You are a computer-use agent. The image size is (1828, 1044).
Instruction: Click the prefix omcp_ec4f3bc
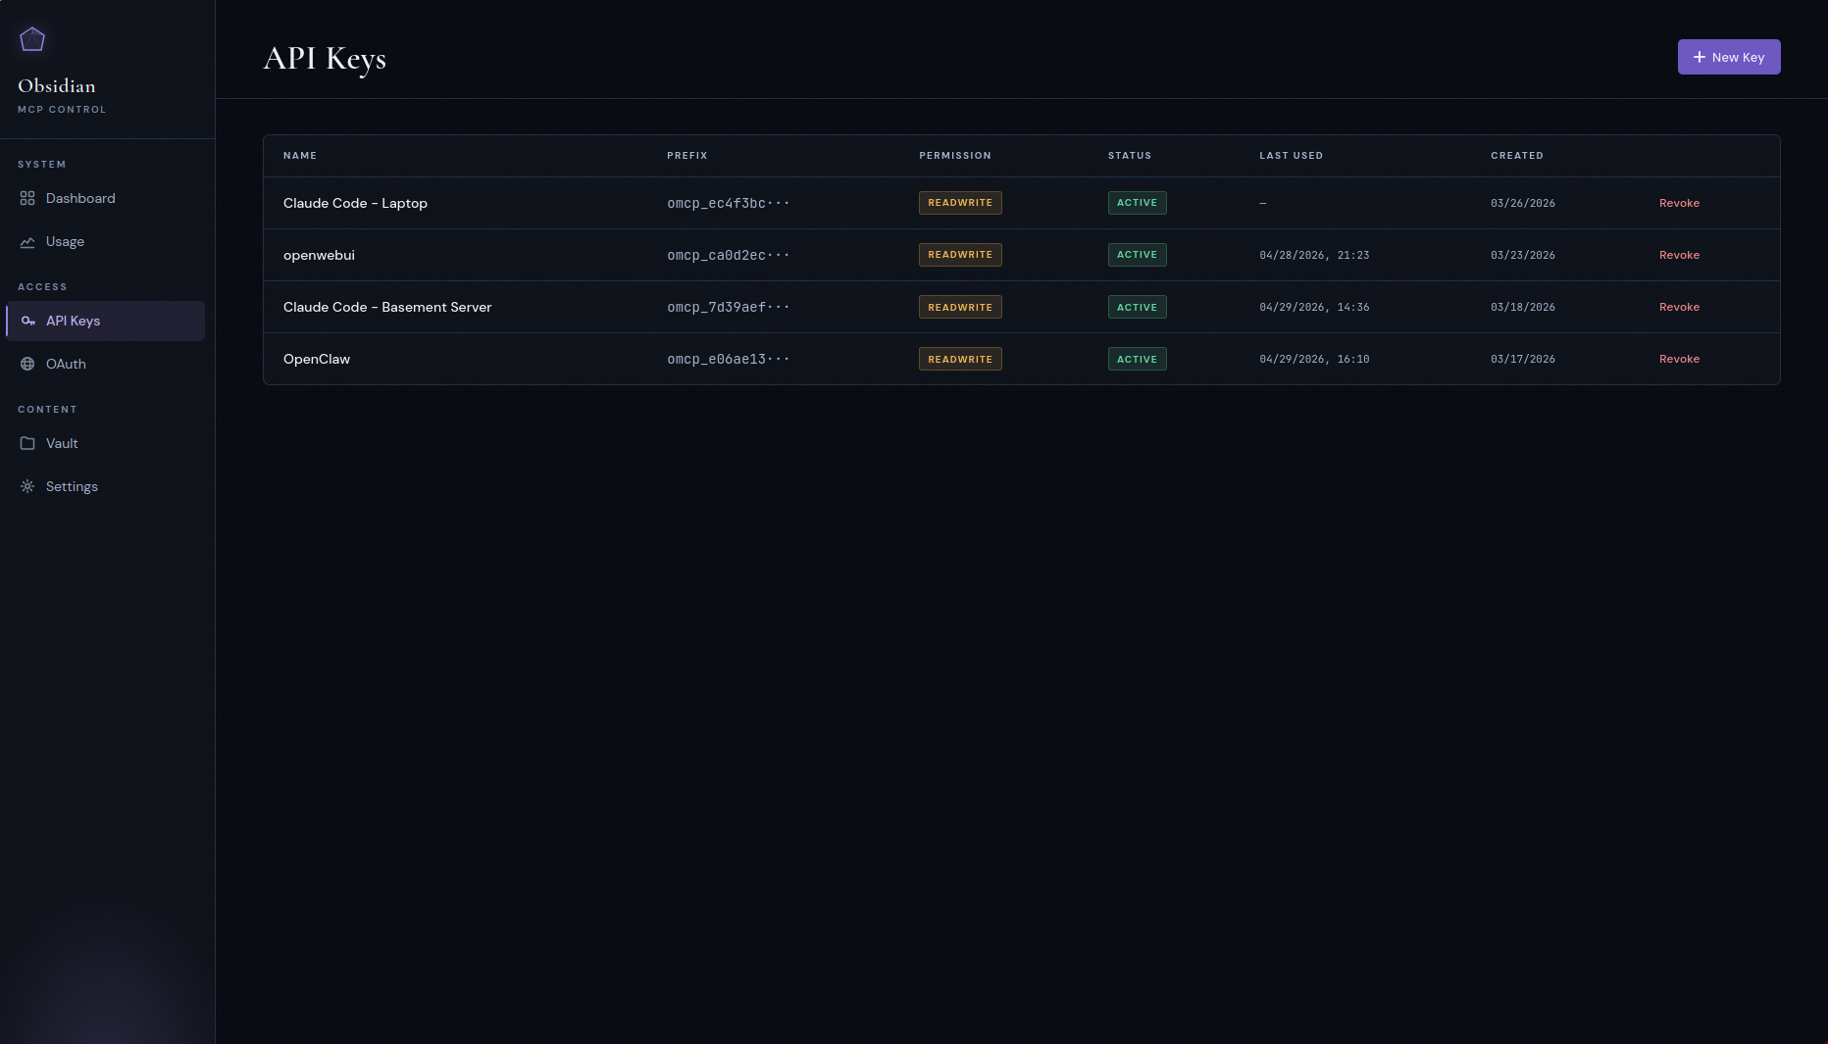729,203
